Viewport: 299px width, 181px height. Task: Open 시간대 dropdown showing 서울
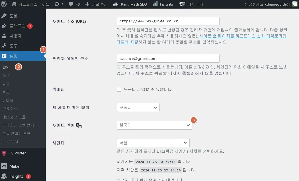coord(153,143)
